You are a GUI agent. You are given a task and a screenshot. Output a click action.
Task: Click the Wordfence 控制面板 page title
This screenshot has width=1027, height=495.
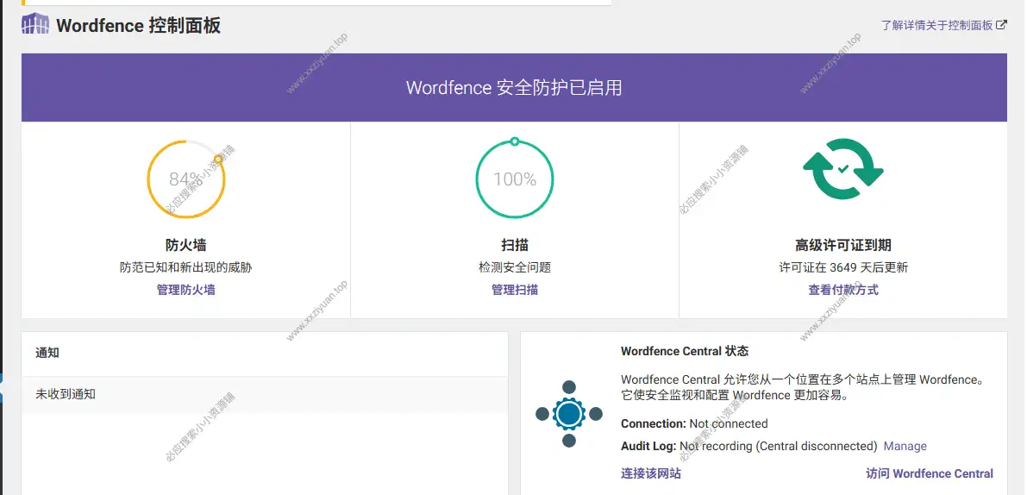[x=138, y=25]
